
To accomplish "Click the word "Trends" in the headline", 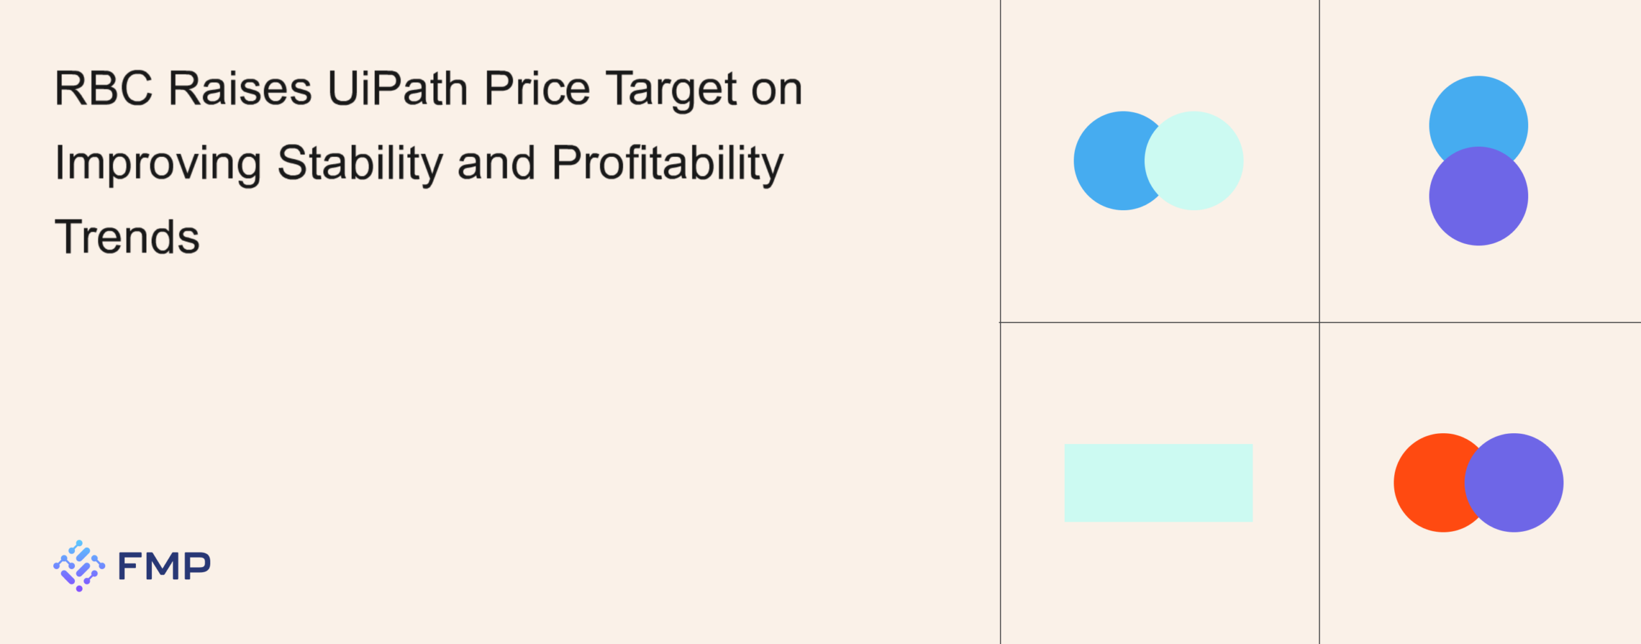I will (127, 237).
